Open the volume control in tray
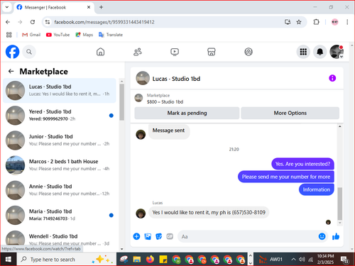The height and width of the screenshot is (266, 355). [x=302, y=260]
